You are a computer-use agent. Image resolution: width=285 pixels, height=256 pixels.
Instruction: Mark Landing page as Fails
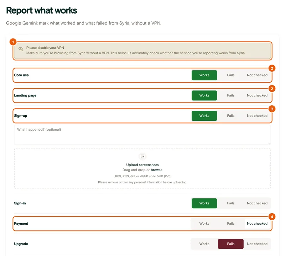tap(230, 95)
